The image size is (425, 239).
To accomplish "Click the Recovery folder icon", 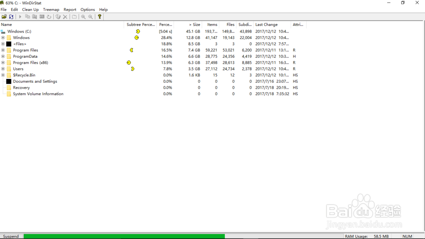I will [x=9, y=87].
